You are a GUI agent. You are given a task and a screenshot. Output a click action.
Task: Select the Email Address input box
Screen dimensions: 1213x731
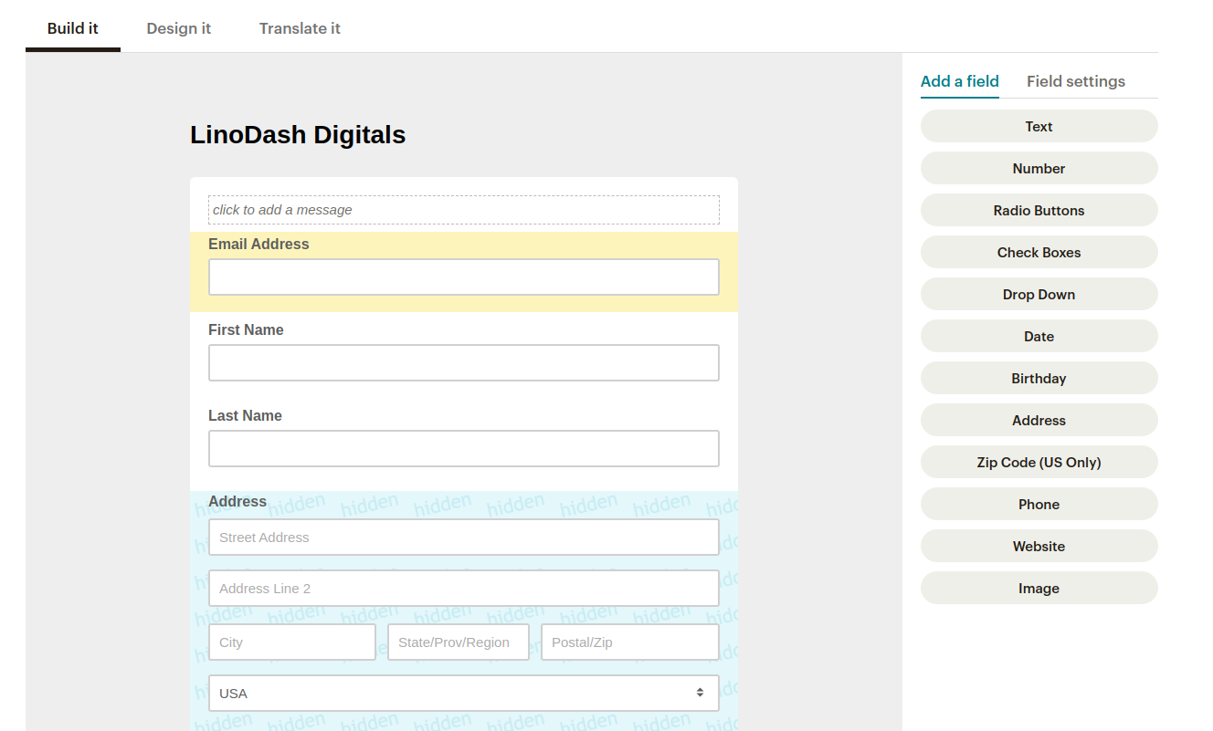click(463, 277)
